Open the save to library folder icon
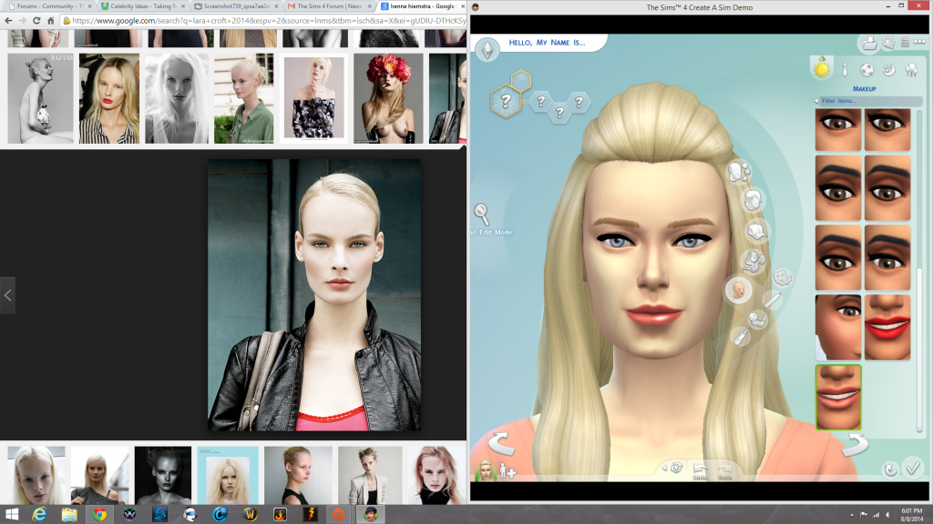The width and height of the screenshot is (933, 524). pyautogui.click(x=869, y=43)
